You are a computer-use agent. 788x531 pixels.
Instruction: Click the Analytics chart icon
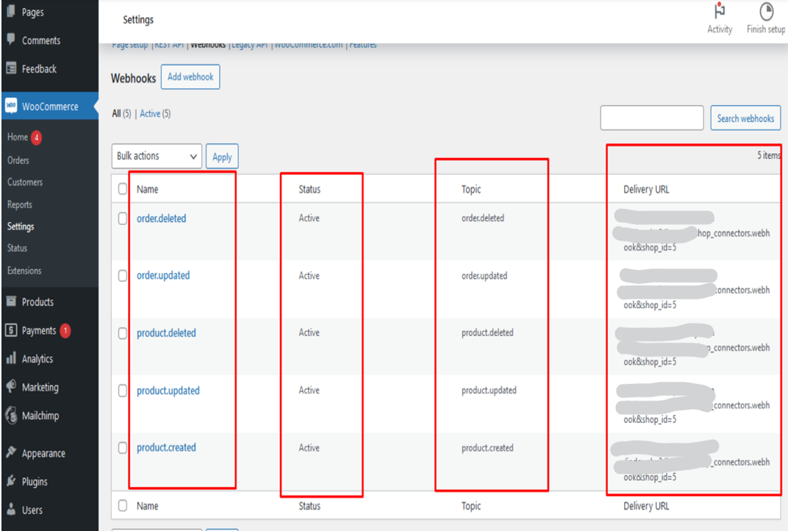(x=10, y=359)
